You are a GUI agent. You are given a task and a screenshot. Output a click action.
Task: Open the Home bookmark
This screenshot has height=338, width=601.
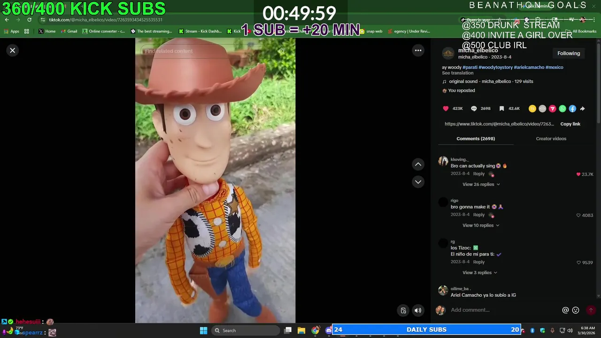47,31
